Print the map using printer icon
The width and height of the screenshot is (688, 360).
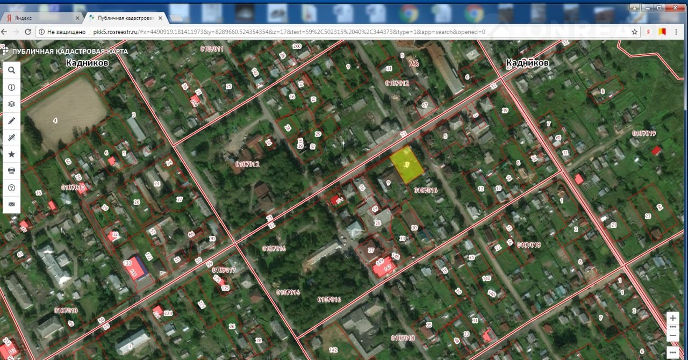11,171
